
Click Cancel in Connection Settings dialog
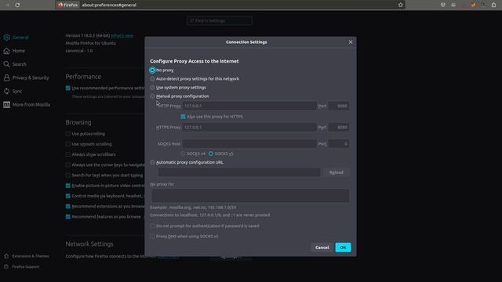pyautogui.click(x=322, y=248)
